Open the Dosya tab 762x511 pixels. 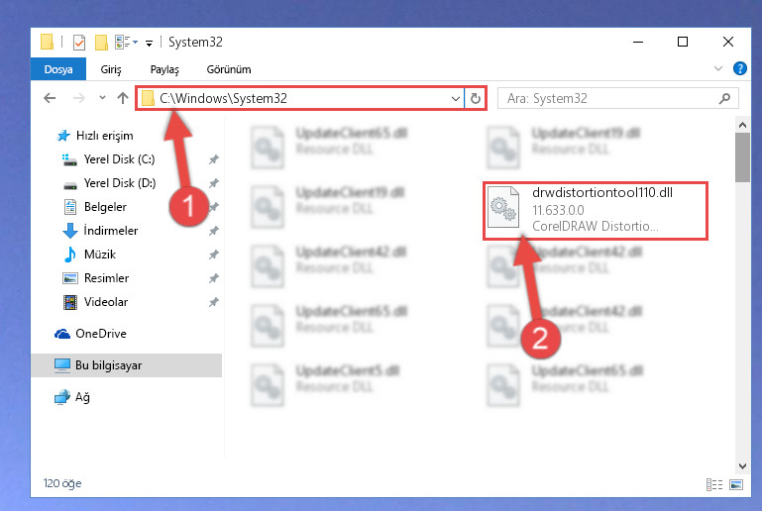click(x=58, y=69)
